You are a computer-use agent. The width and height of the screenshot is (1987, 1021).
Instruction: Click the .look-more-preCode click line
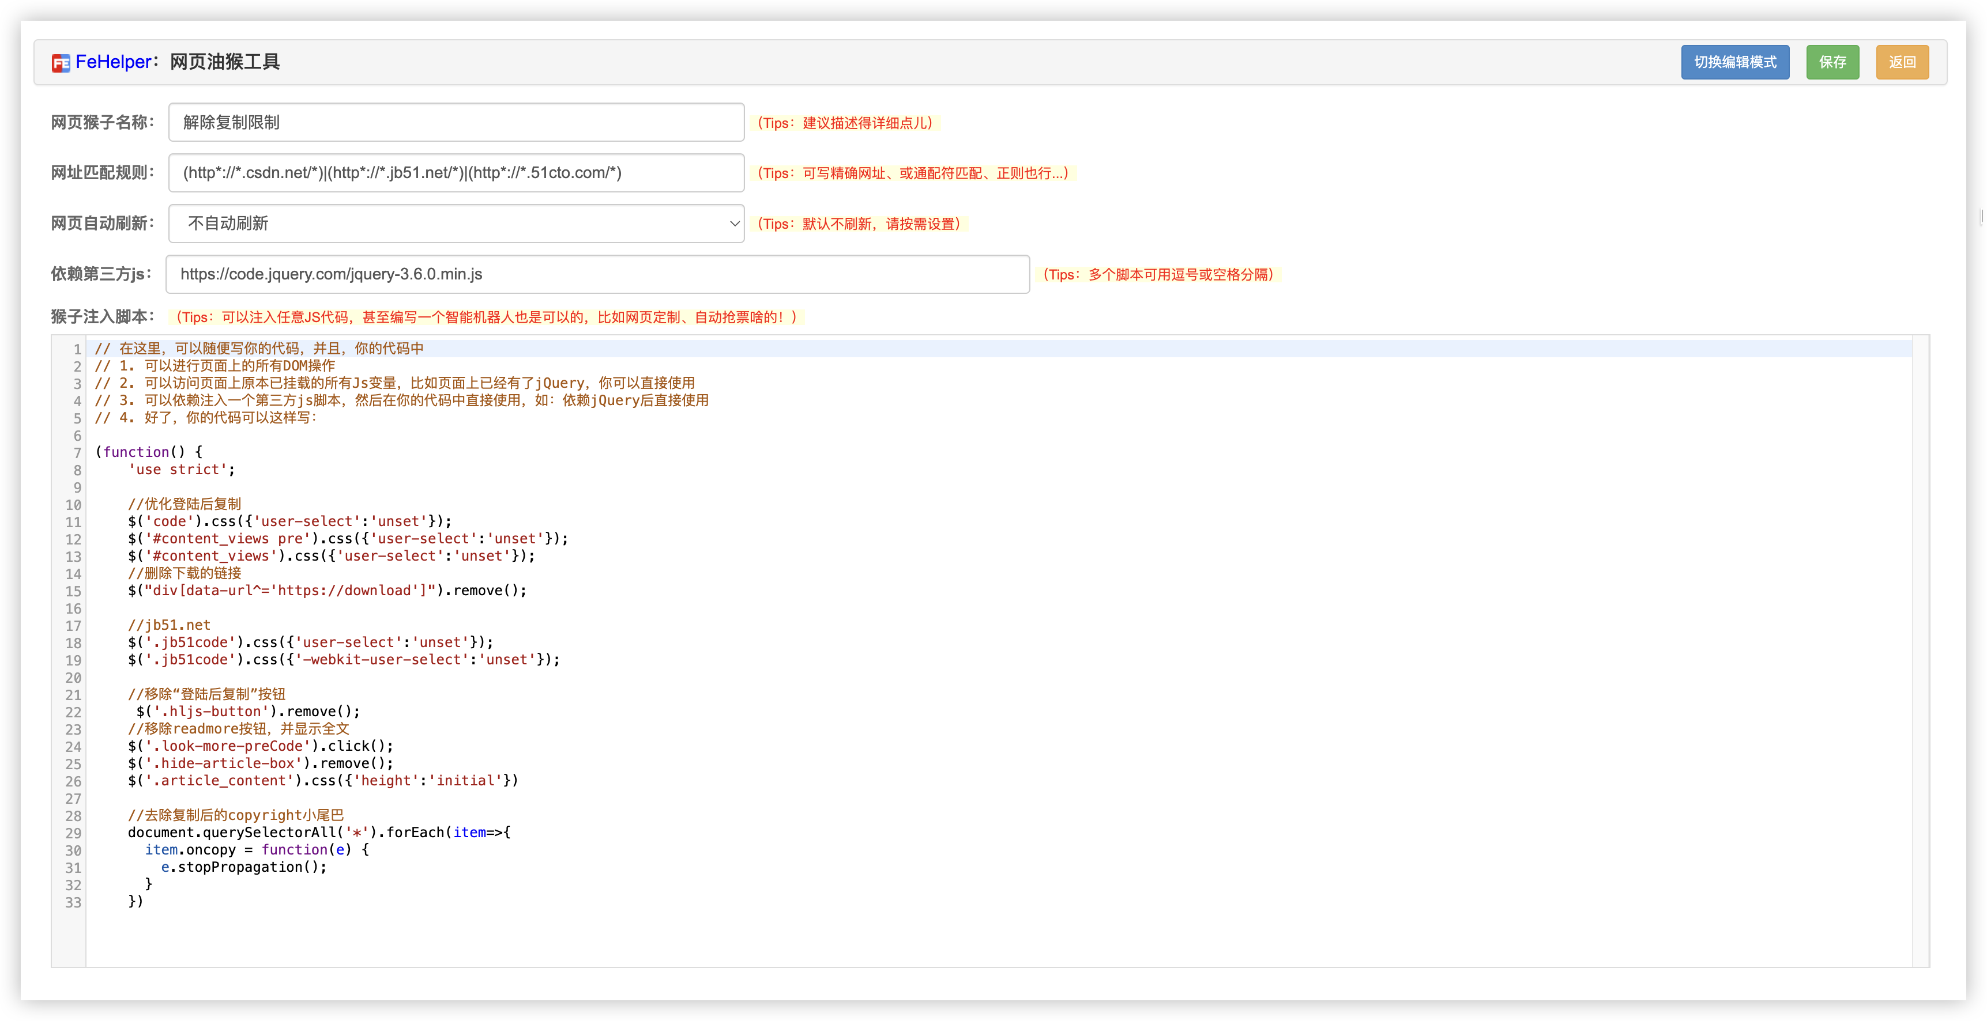[x=261, y=746]
